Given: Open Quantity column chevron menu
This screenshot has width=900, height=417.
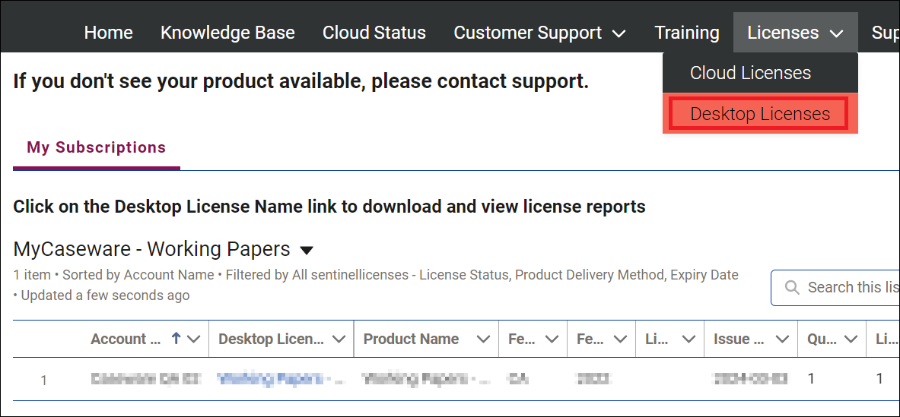Looking at the screenshot, I should (851, 340).
